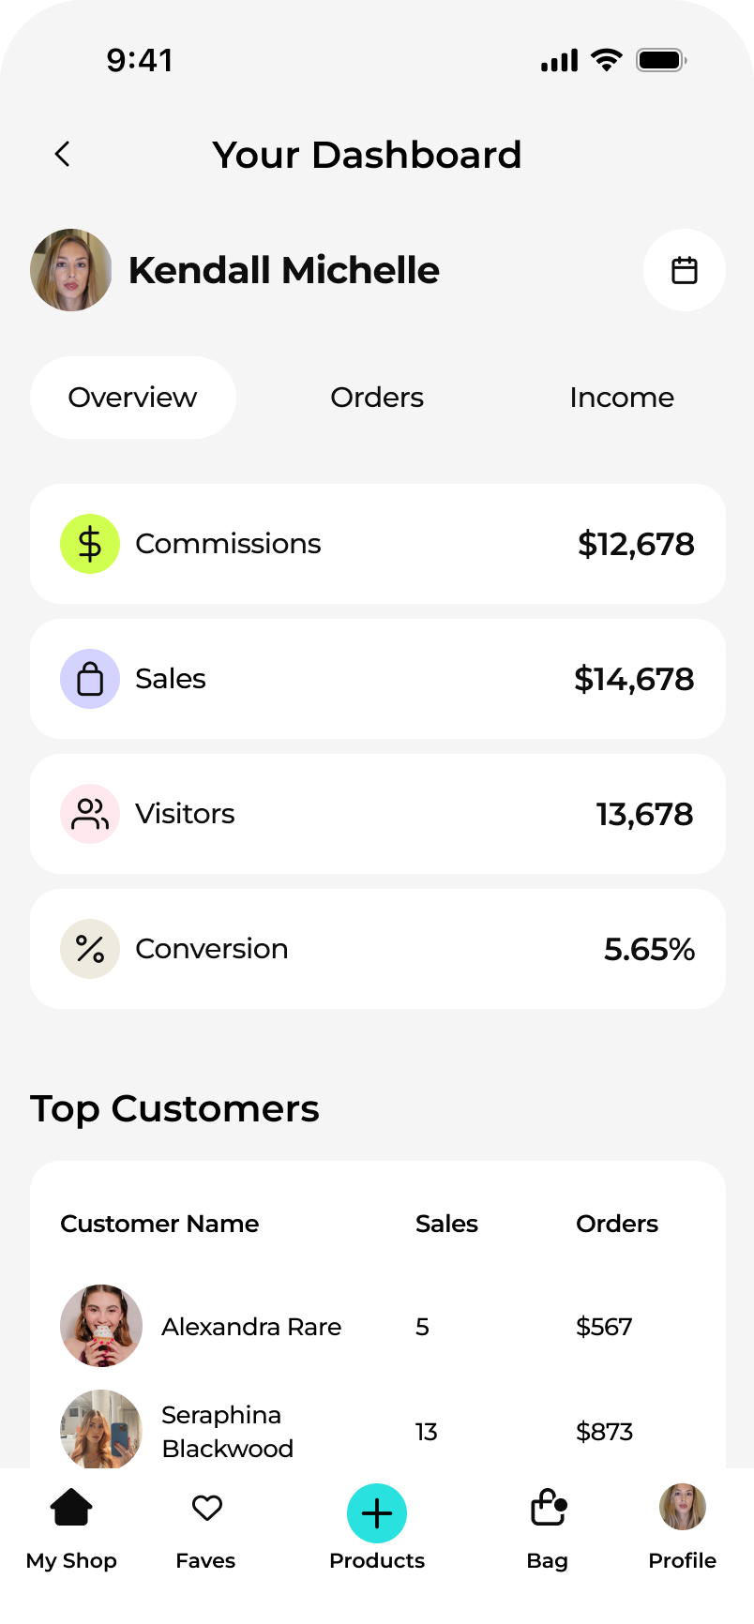Open the Visitors card showing 13,678
Screen dimensions: 754x1624
pos(378,814)
